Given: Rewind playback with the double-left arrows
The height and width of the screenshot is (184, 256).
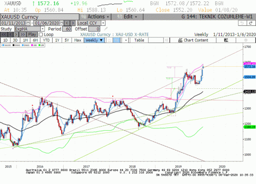Looking at the screenshot, I should 4,34.
